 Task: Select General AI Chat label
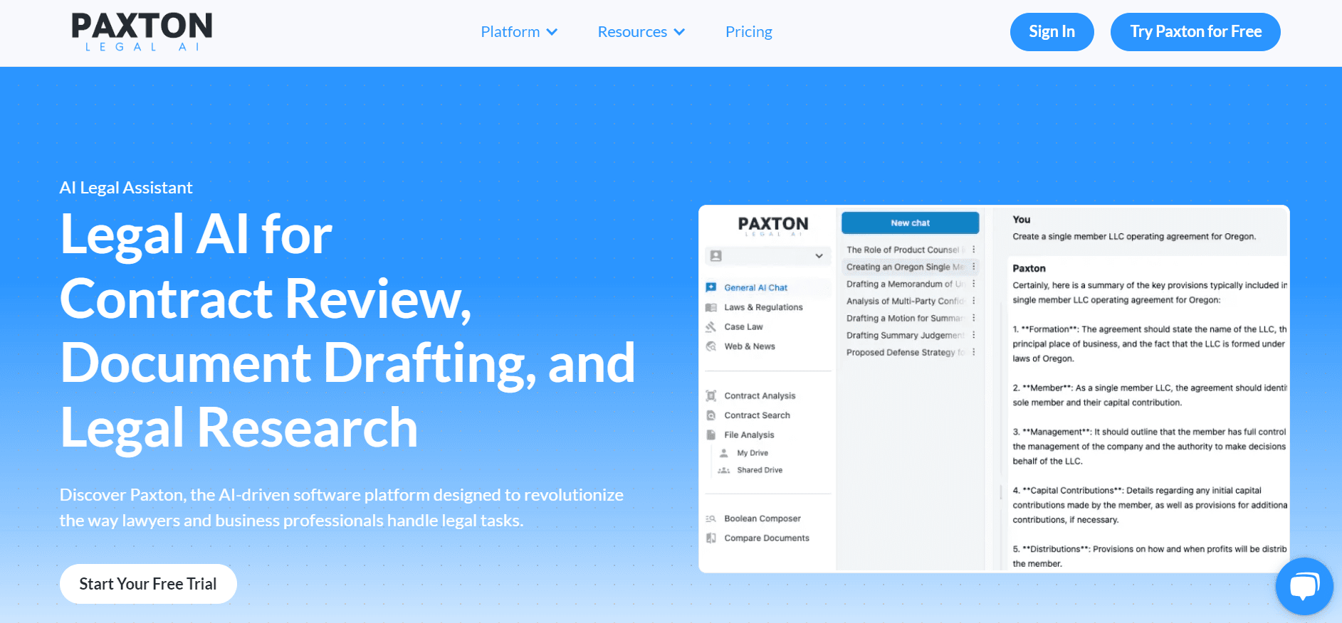756,287
